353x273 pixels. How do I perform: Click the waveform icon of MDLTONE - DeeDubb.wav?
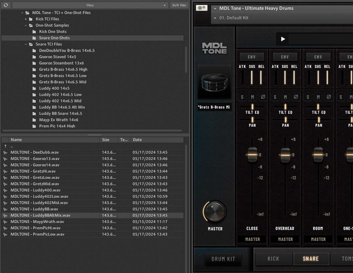(x=5, y=152)
